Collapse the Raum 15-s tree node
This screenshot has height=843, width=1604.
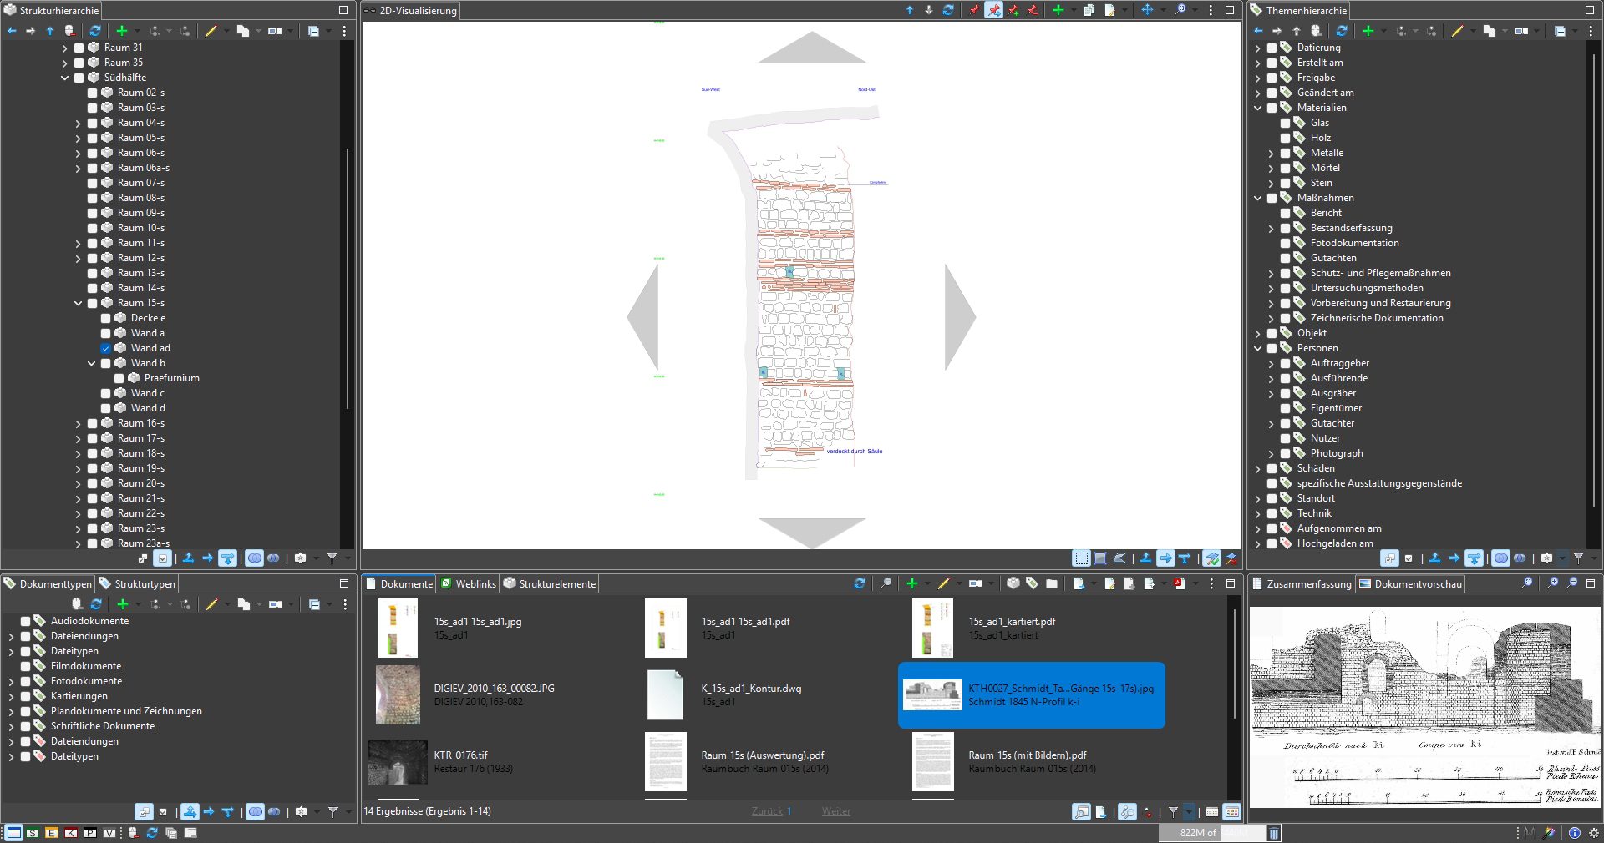click(79, 303)
